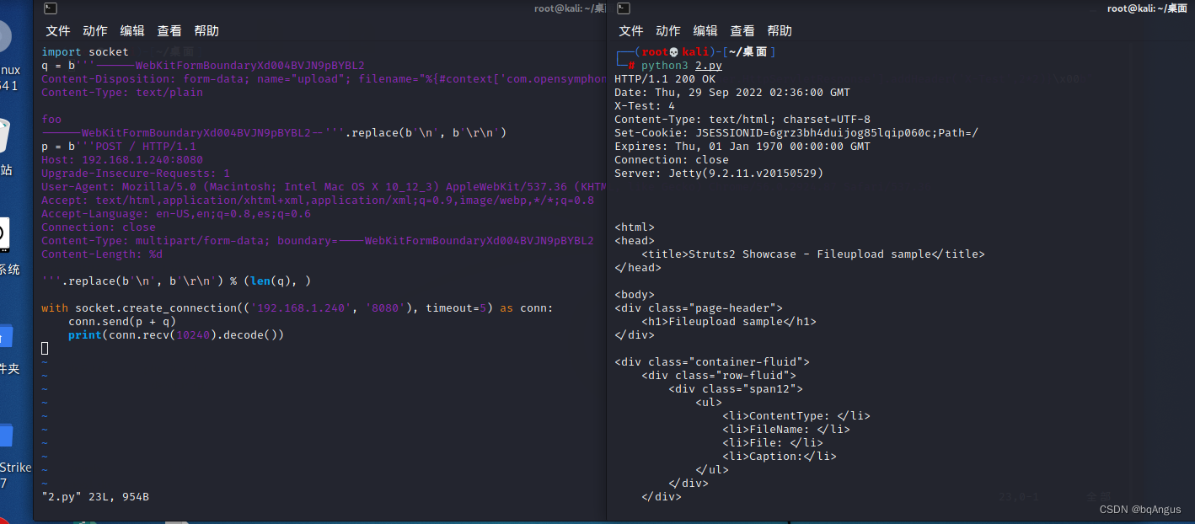Click the 'import socket' code line
This screenshot has width=1195, height=524.
click(85, 52)
